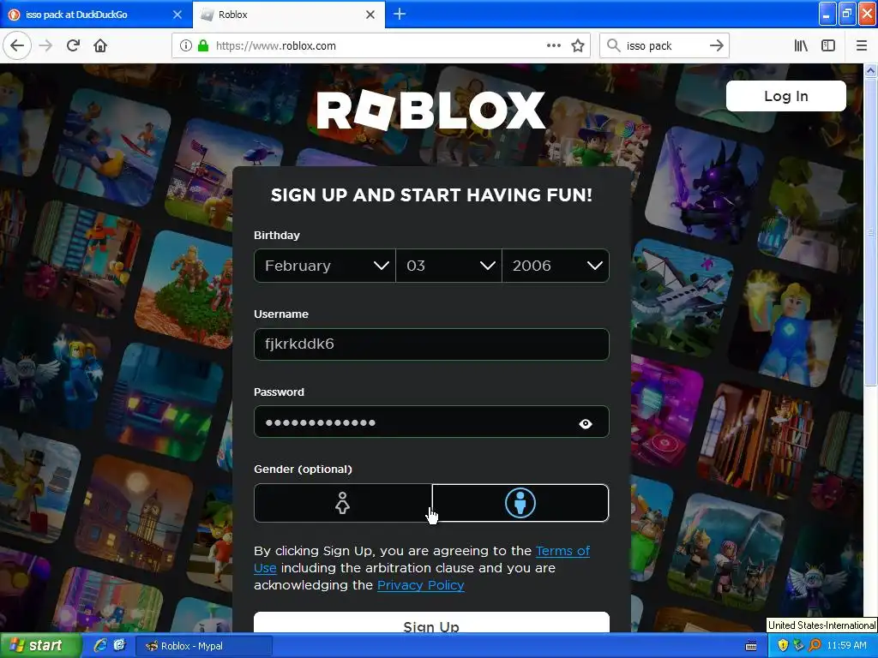The image size is (878, 658).
Task: Click the search magnifier icon
Action: [614, 46]
